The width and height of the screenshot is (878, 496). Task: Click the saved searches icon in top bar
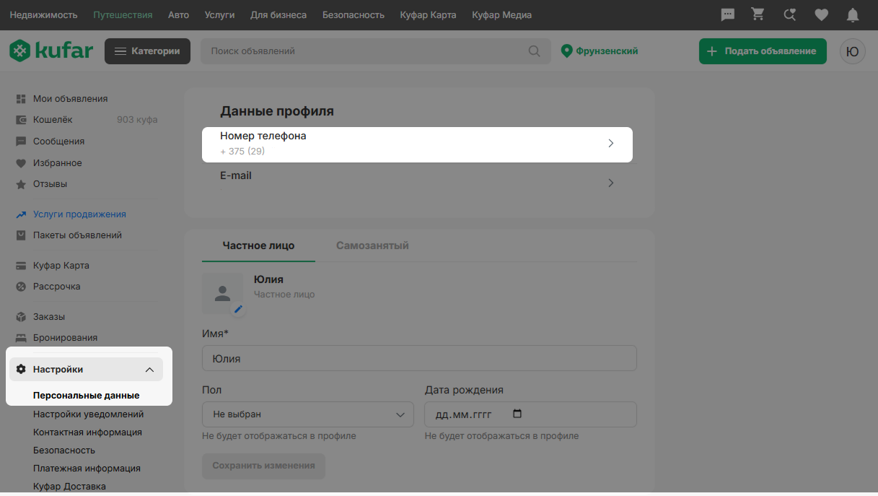789,14
